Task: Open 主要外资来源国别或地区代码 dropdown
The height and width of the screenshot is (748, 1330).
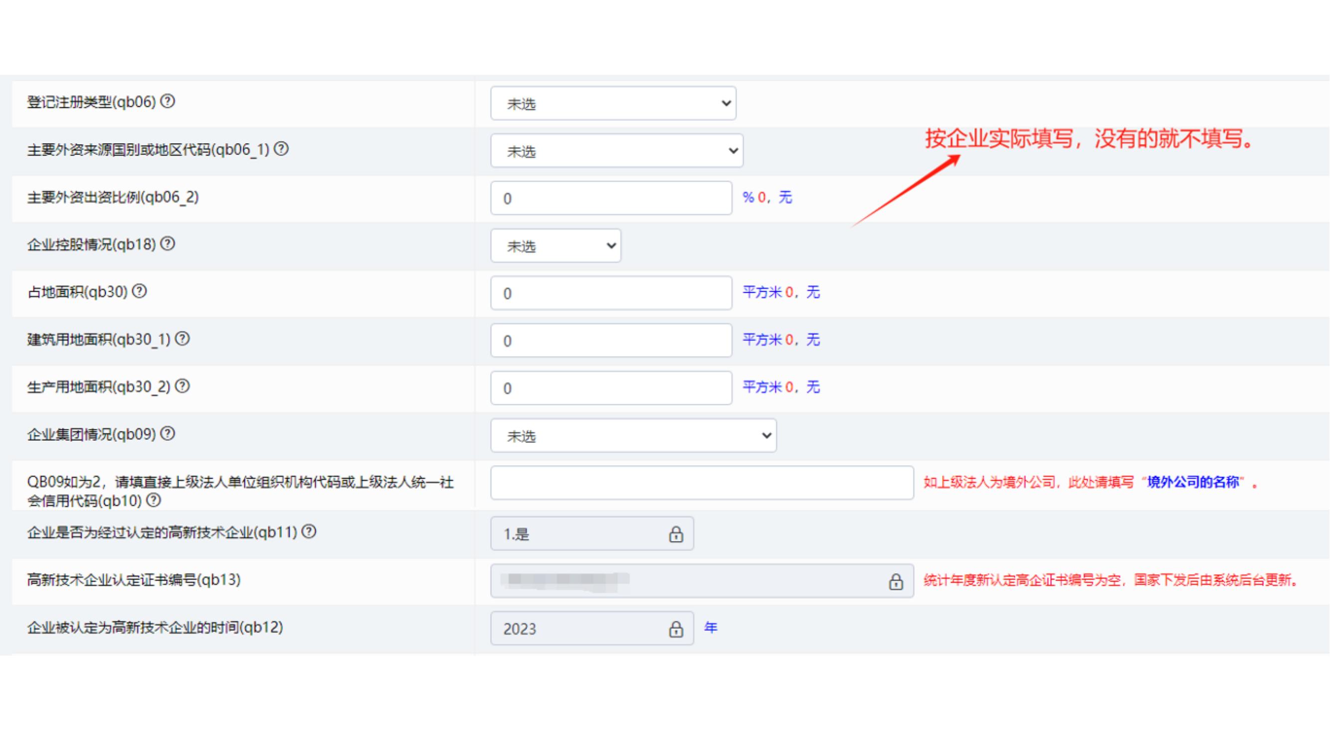Action: coord(616,151)
